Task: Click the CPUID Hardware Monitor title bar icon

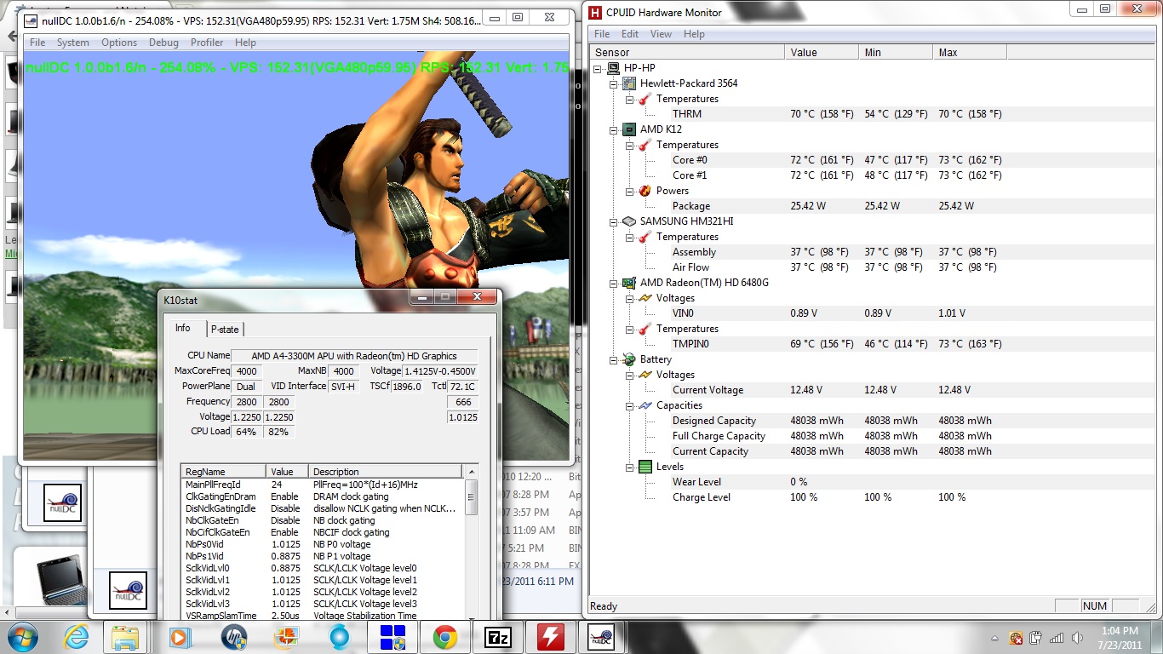Action: (595, 12)
